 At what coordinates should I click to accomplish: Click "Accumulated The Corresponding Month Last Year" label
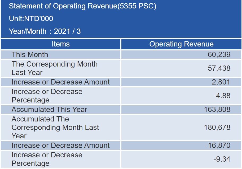point(55,128)
